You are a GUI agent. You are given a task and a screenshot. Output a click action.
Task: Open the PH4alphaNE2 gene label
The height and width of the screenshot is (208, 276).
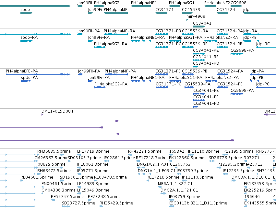217,3
